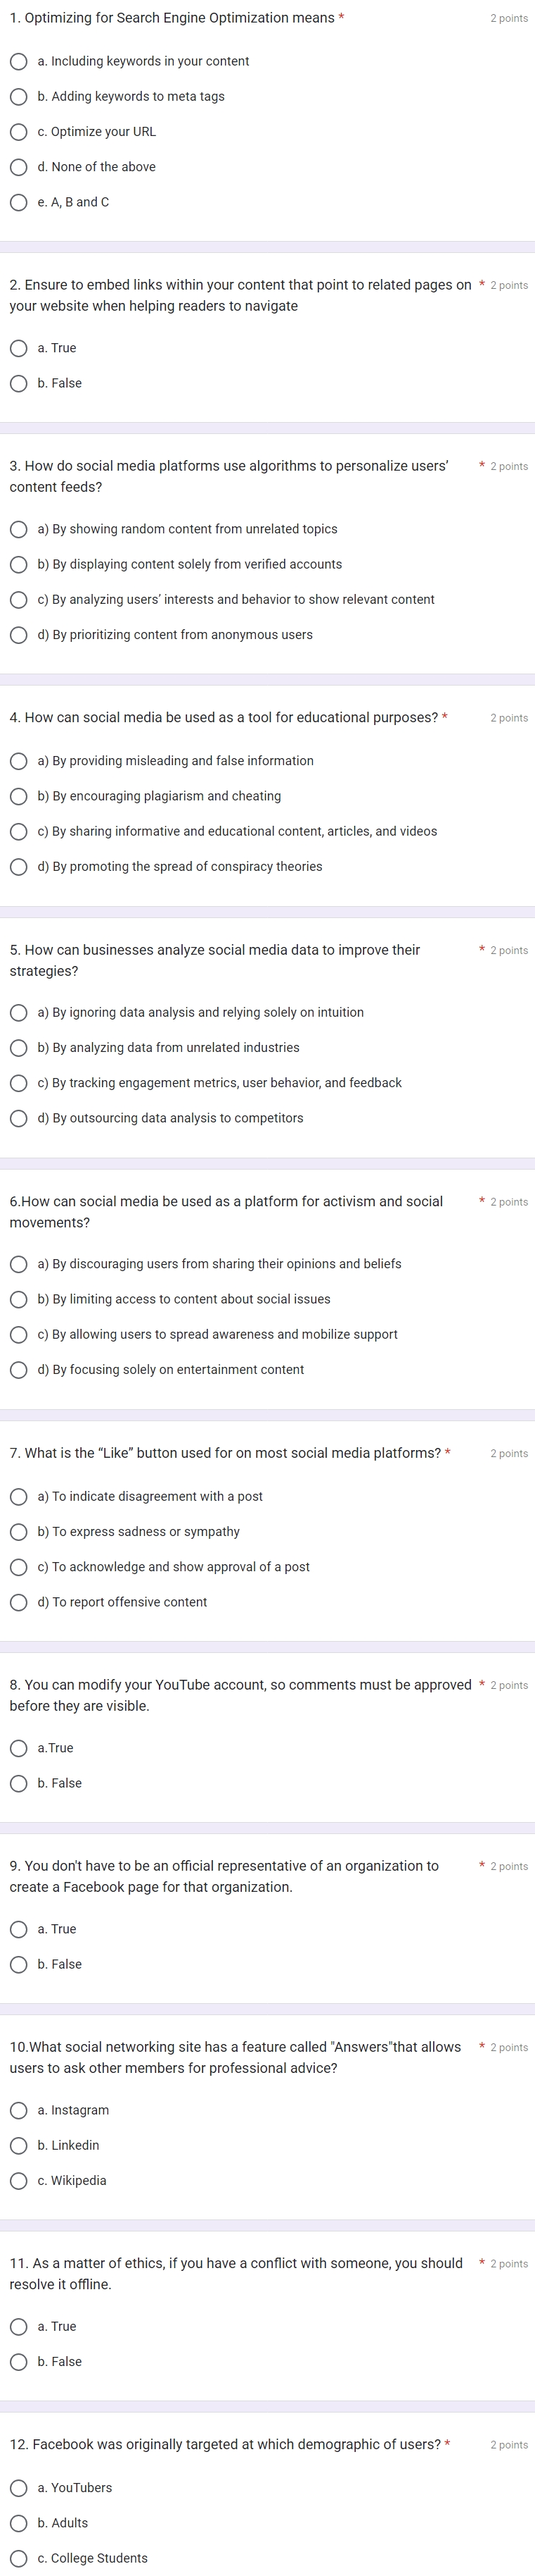This screenshot has width=535, height=2576.
Task: Select "e. A, B and C" for question 1
Action: pos(18,202)
